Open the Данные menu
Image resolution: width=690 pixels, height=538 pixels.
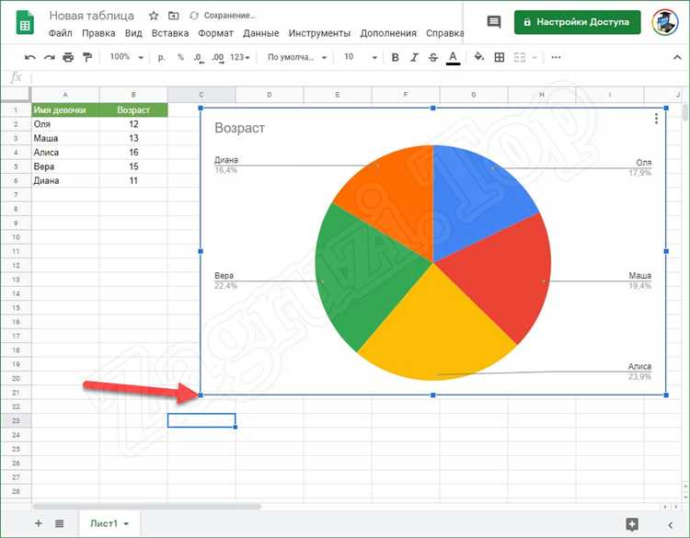point(261,33)
